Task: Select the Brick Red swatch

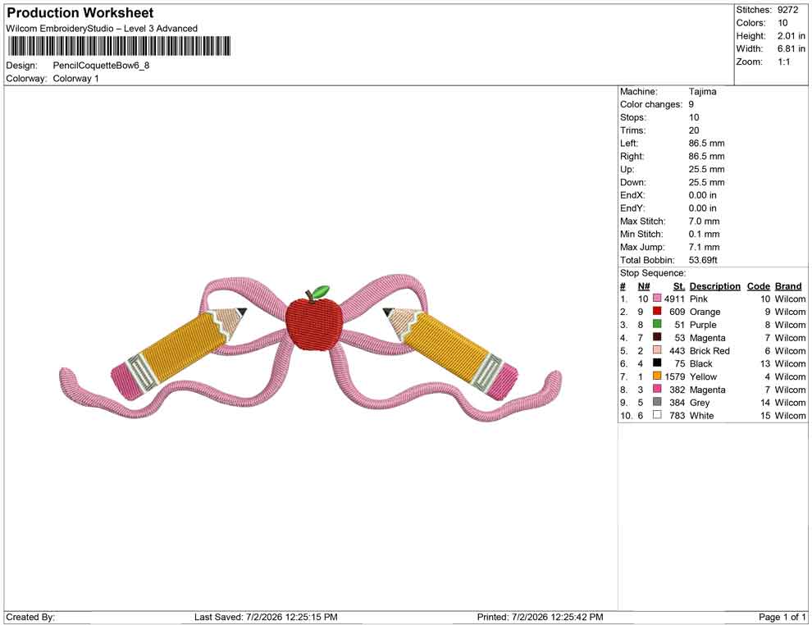Action: (657, 350)
